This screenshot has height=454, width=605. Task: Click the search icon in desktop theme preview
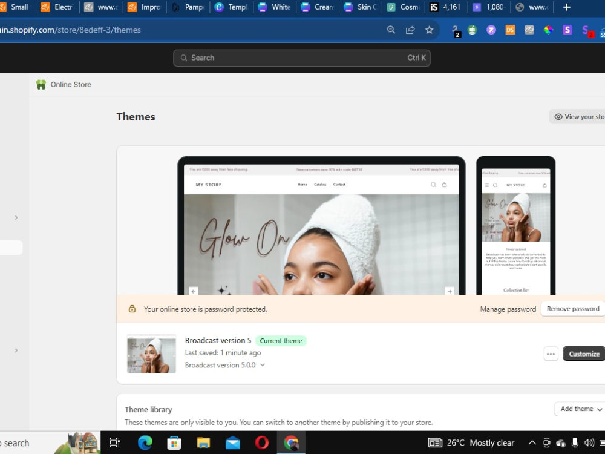[433, 185]
